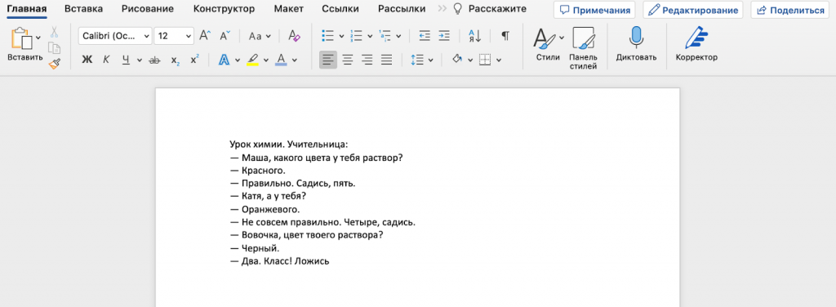
Task: Select the Format Painter brush
Action: 55,64
